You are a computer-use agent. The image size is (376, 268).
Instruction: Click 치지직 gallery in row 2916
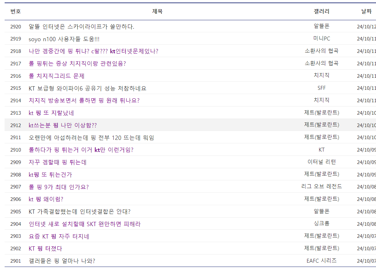(x=322, y=76)
